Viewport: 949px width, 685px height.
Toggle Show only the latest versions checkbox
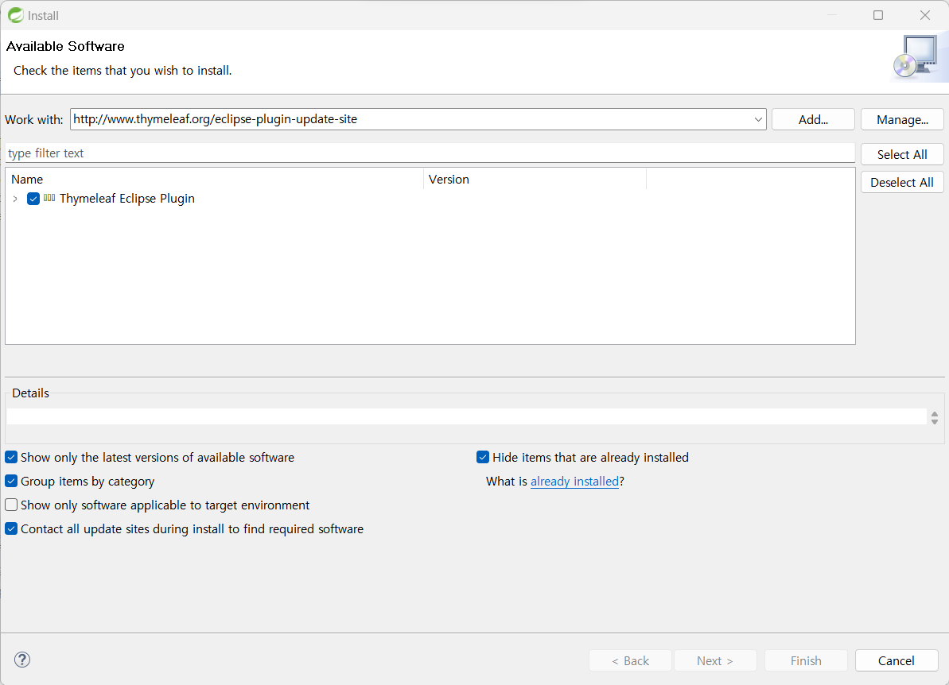[x=11, y=457]
